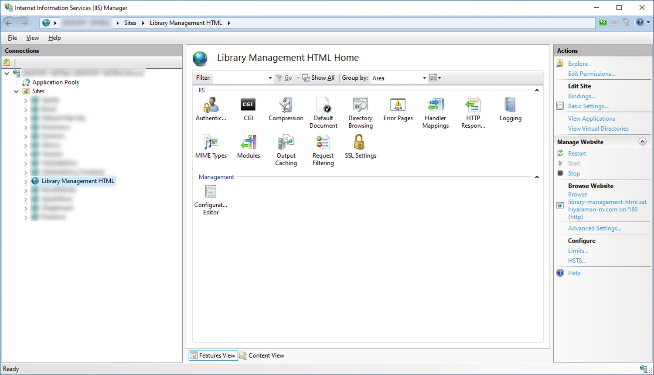
Task: Click the refresh page icon in address bar
Action: (x=603, y=22)
